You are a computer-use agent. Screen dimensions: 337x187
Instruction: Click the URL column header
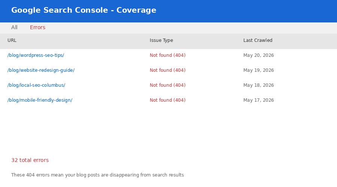(12, 40)
